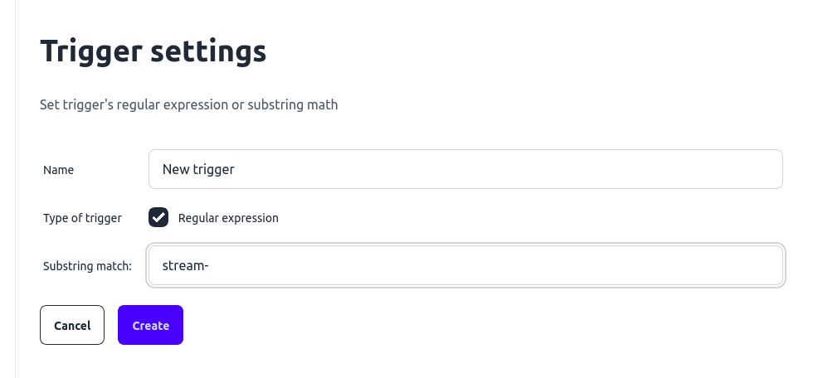Viewport: 823px width, 378px height.
Task: Click the 'Type of trigger' label
Action: [x=82, y=218]
